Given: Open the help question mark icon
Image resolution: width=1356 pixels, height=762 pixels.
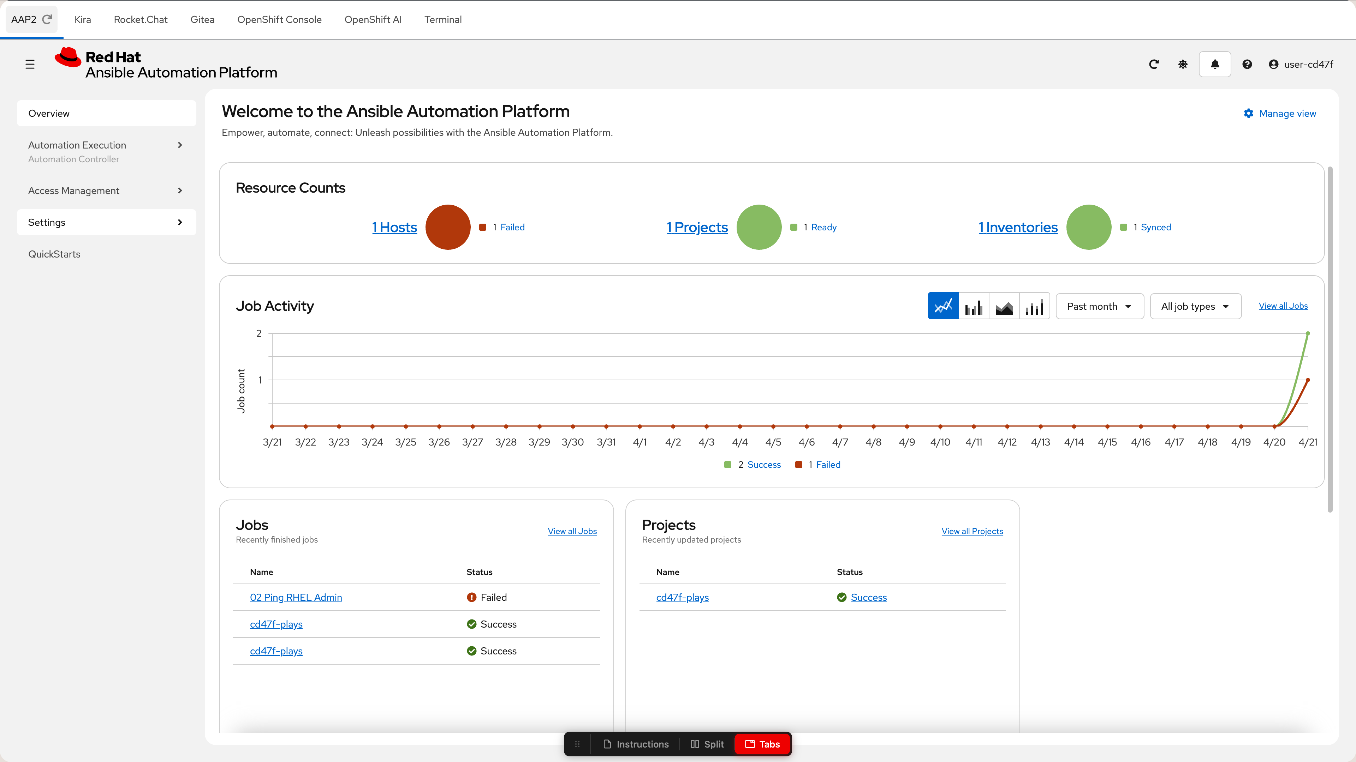Looking at the screenshot, I should (x=1247, y=64).
